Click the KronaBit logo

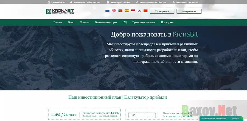click(x=60, y=11)
